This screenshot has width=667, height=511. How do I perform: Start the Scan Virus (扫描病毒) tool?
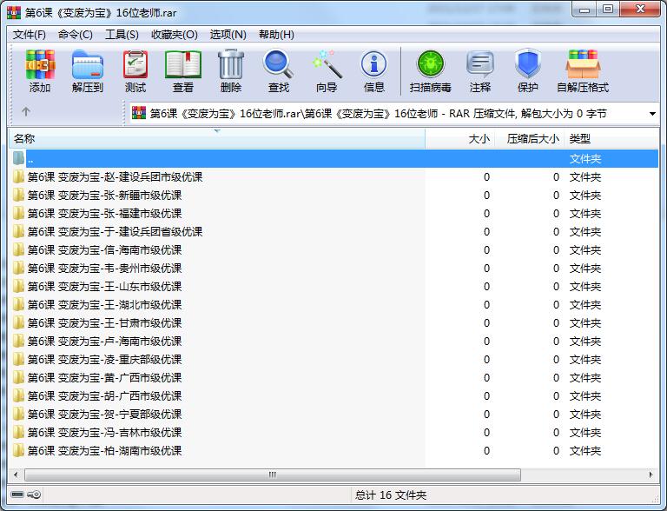click(x=431, y=64)
